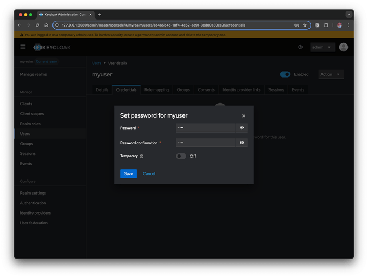
Task: Open the browser home page icon
Action: pos(46,25)
